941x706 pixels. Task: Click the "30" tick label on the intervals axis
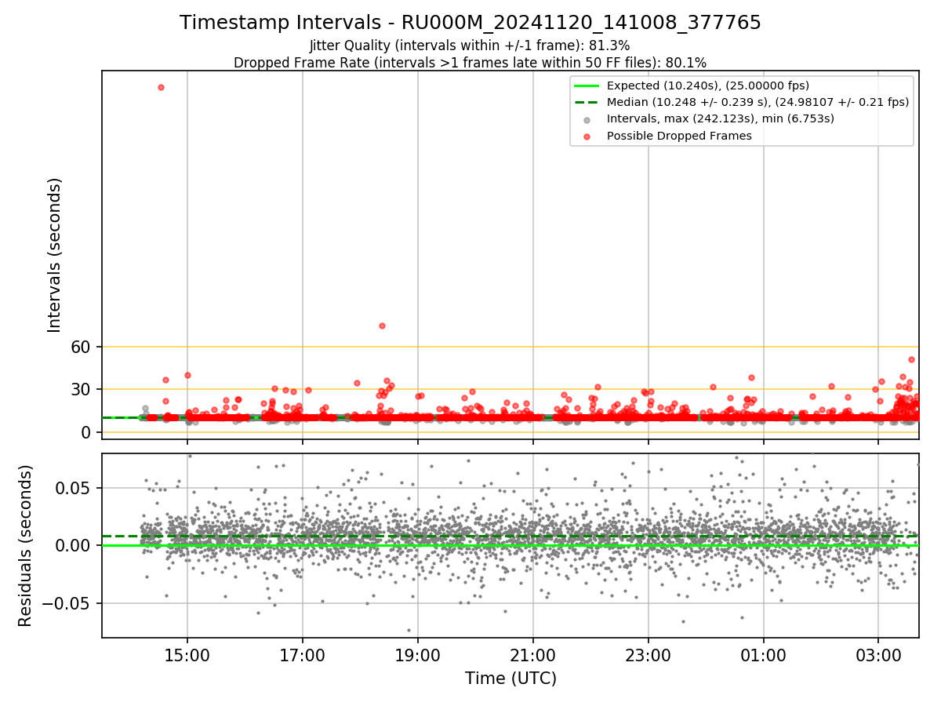coord(82,389)
